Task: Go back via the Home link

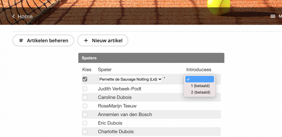Action: (25, 16)
